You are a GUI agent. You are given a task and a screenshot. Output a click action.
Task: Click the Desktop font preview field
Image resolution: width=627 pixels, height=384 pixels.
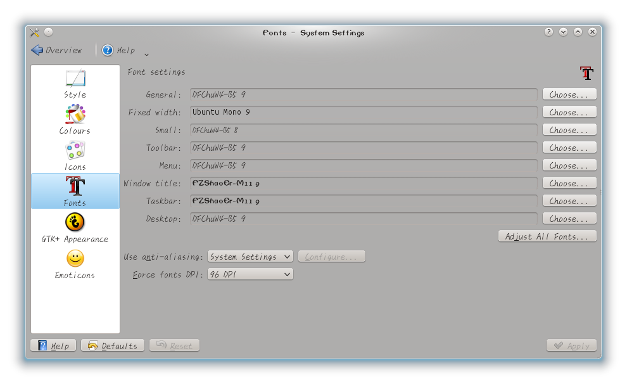[x=364, y=219]
